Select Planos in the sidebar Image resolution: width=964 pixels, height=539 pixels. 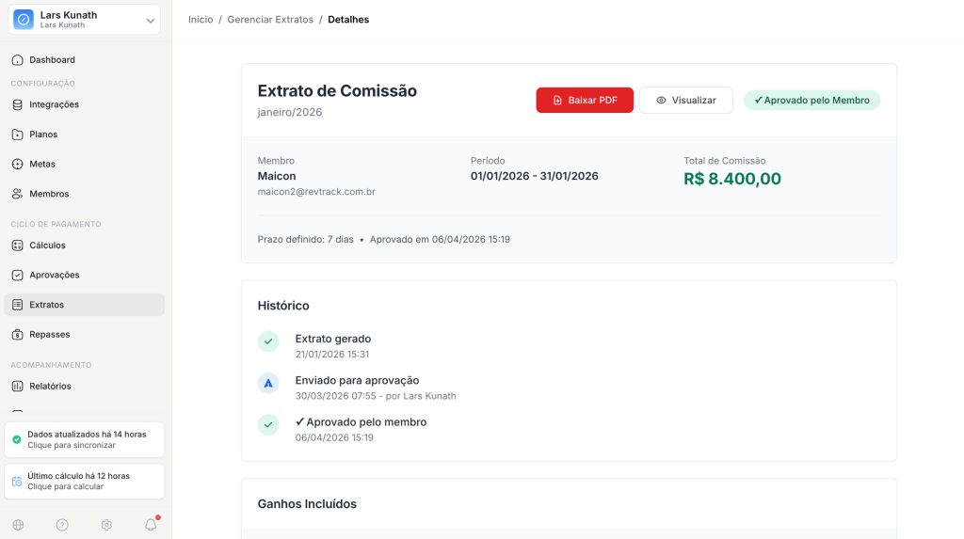tap(43, 135)
